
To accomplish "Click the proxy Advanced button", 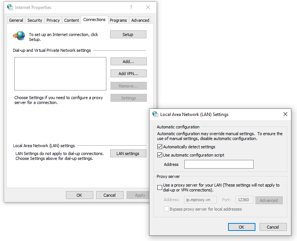I will [x=269, y=200].
